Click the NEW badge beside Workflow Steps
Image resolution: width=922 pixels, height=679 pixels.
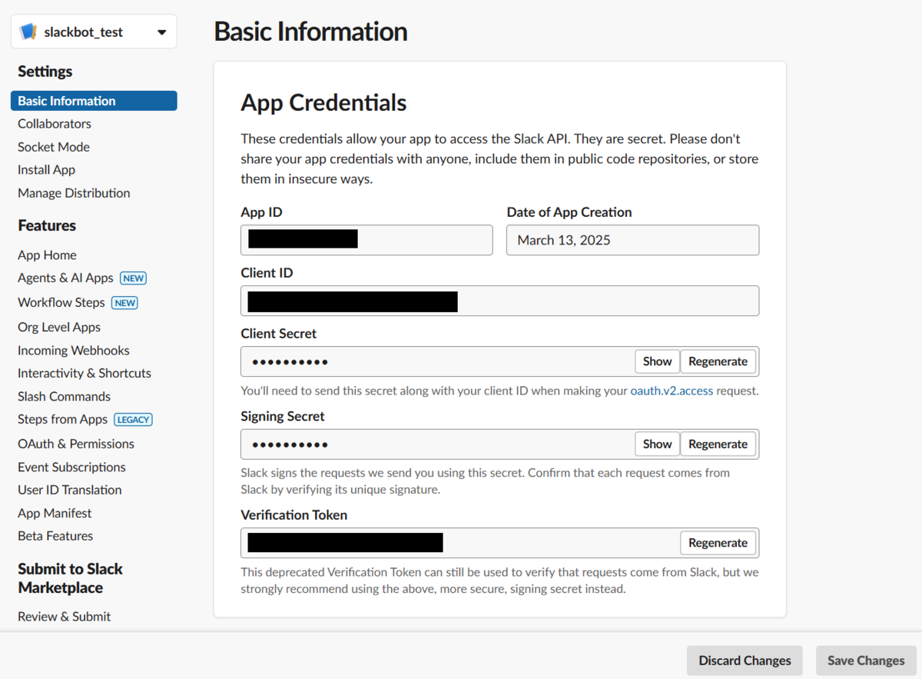click(x=125, y=303)
